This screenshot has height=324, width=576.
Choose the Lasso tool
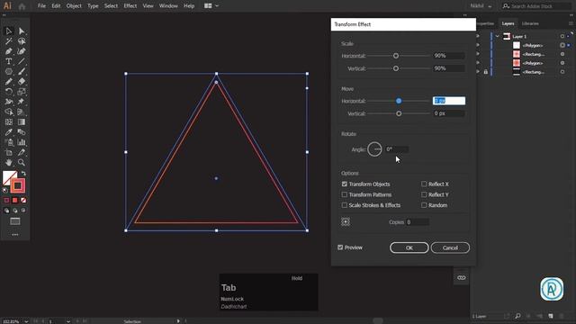[x=22, y=41]
